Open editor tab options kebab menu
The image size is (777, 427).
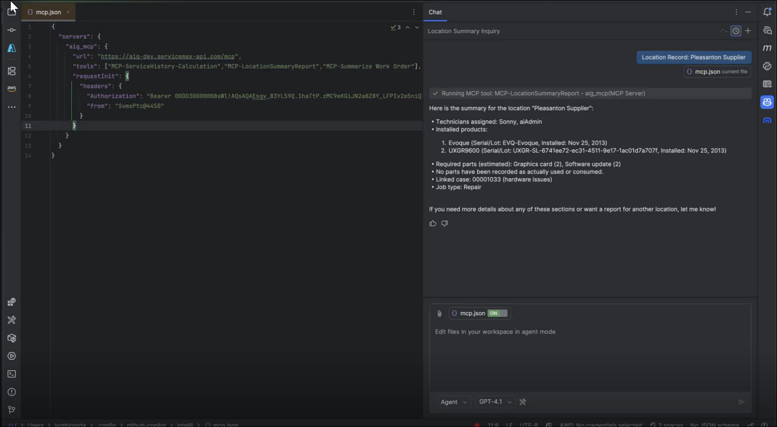pos(413,12)
